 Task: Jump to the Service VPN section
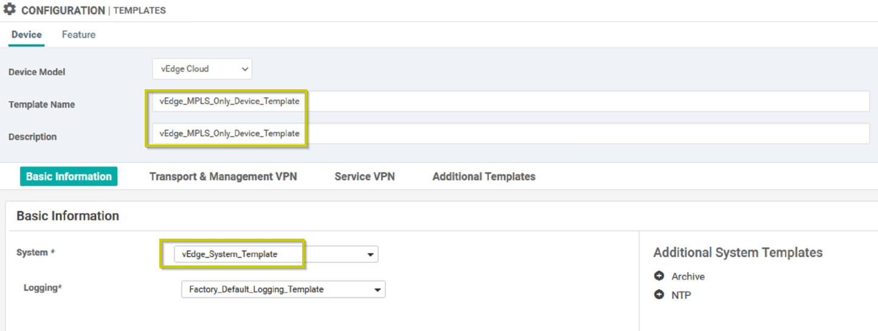[364, 176]
